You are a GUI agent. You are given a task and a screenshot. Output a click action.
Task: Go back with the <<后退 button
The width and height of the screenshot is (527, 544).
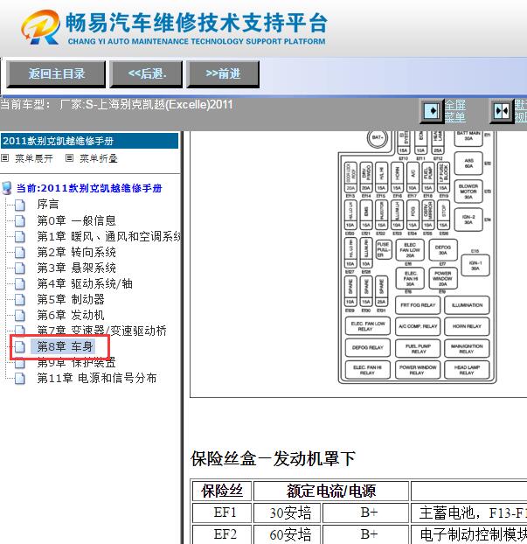coord(146,73)
